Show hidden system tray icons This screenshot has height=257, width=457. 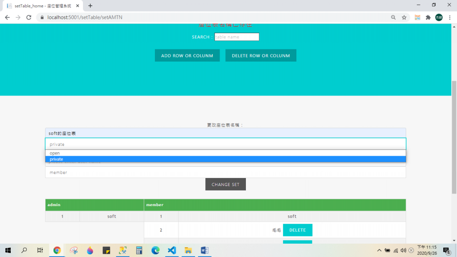point(379,250)
